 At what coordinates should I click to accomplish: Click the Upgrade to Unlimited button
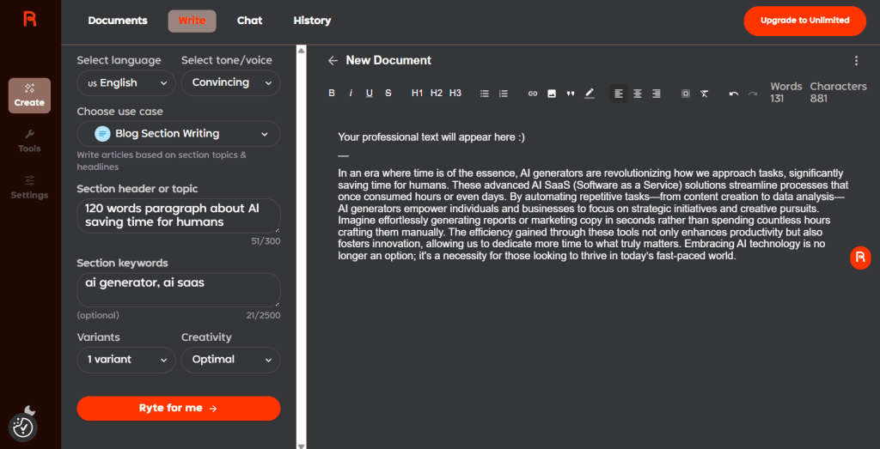point(804,21)
